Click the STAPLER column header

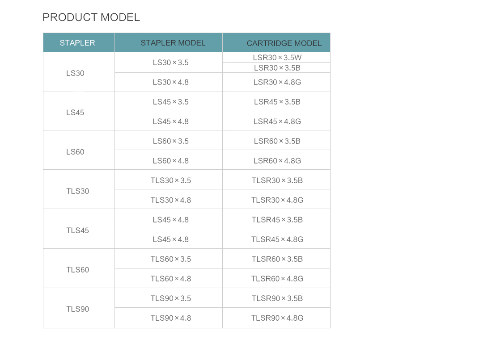point(79,42)
